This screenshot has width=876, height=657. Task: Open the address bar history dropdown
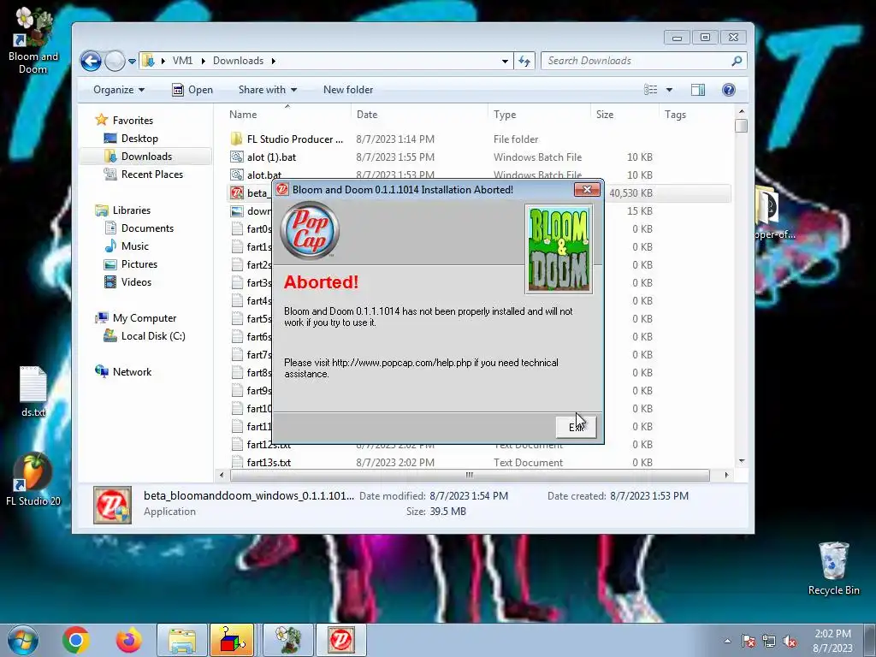pos(505,61)
